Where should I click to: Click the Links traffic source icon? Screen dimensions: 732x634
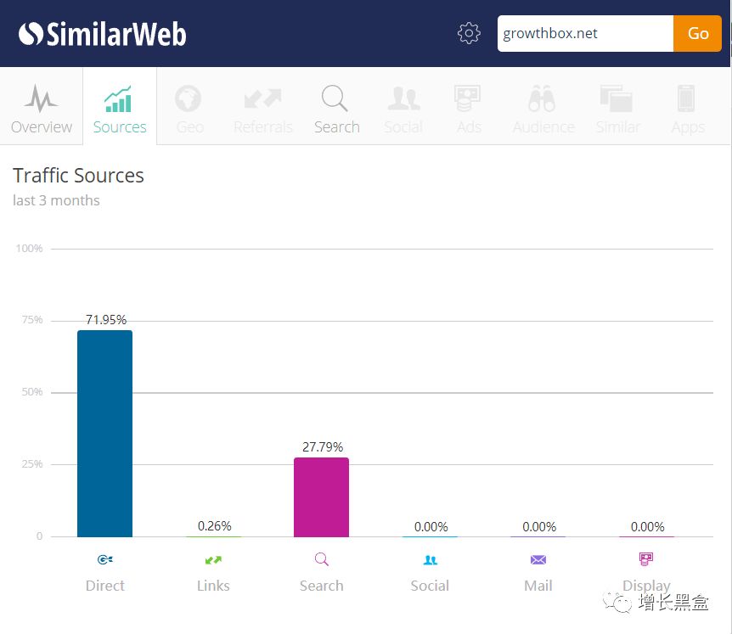(x=213, y=560)
